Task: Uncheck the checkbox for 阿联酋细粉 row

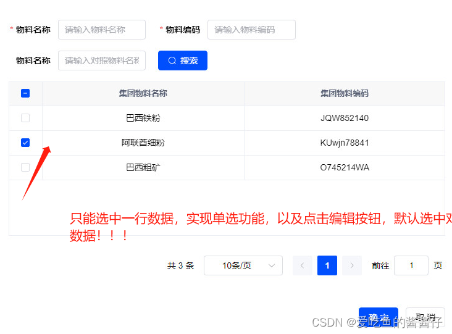Action: click(25, 143)
